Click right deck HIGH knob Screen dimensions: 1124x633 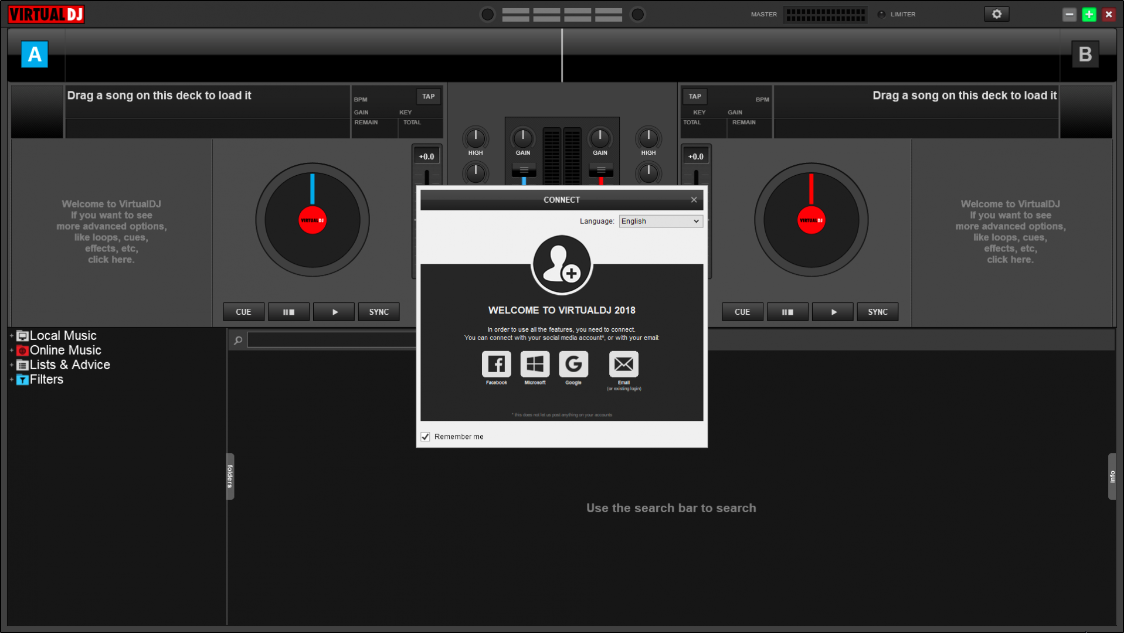point(648,138)
